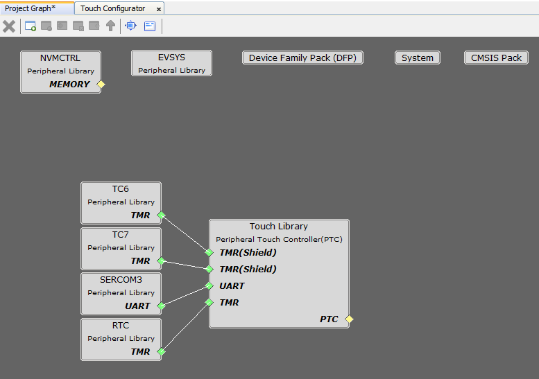The width and height of the screenshot is (539, 379).
Task: Click the add new group icon
Action: tap(31, 26)
